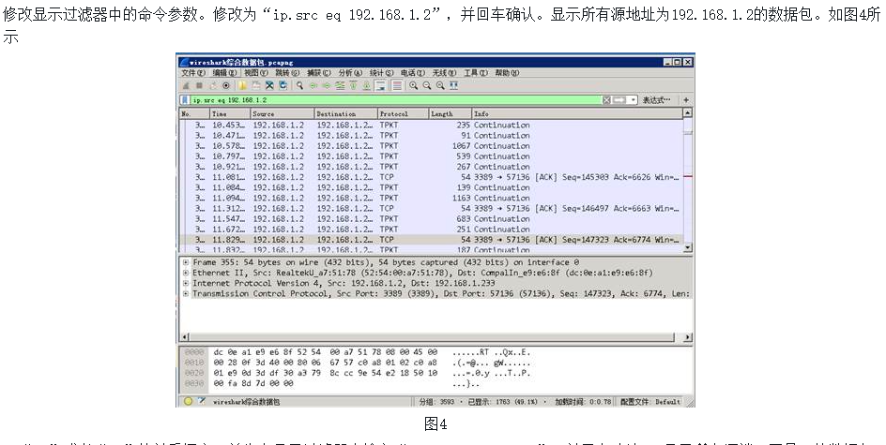
Task: Sort by the Protocol column header
Action: (x=403, y=114)
